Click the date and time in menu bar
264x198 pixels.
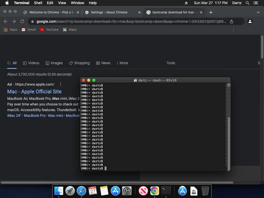pyautogui.click(x=211, y=3)
